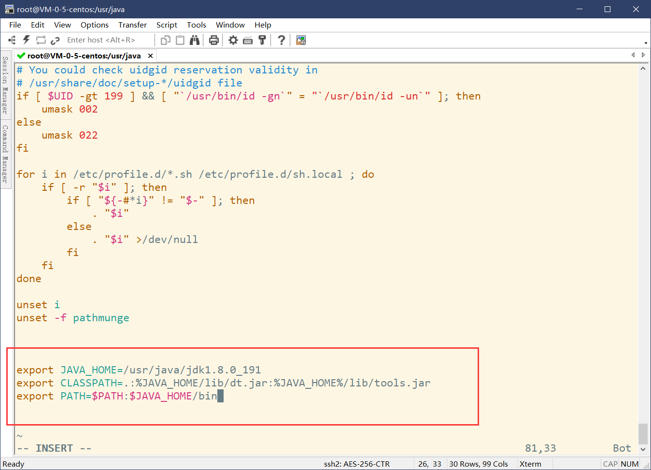Click the terminal scrollbar up arrow
Image resolution: width=651 pixels, height=470 pixels.
[643, 69]
